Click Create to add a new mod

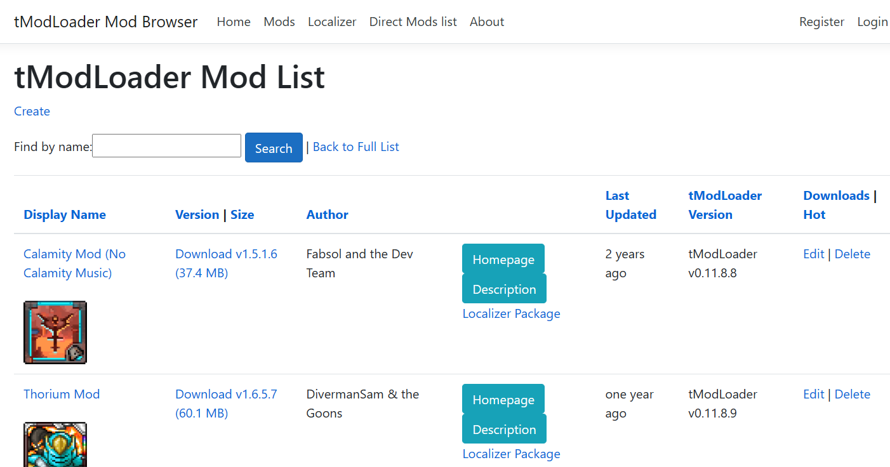click(x=32, y=111)
